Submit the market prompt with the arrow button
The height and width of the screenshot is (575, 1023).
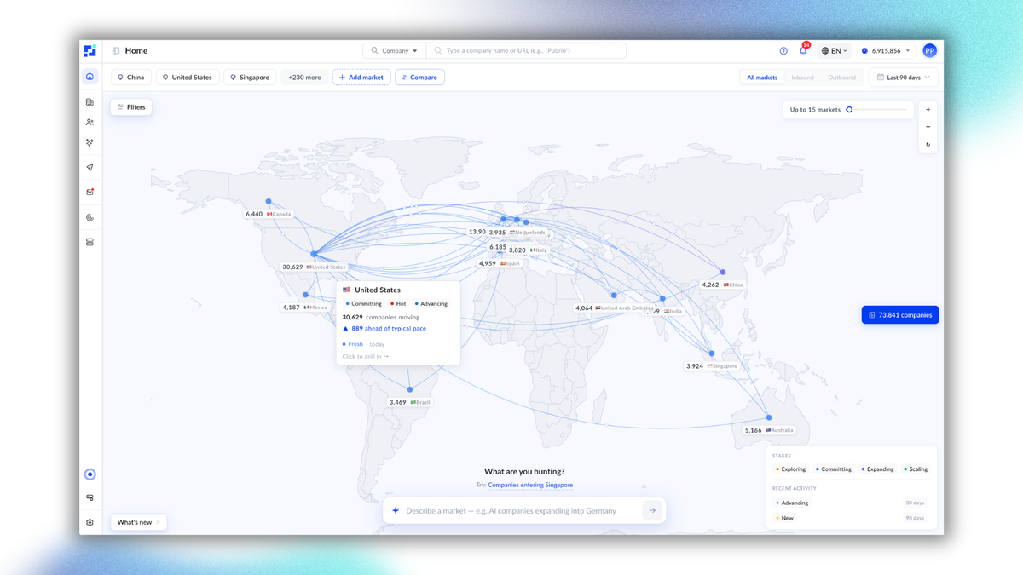point(652,511)
